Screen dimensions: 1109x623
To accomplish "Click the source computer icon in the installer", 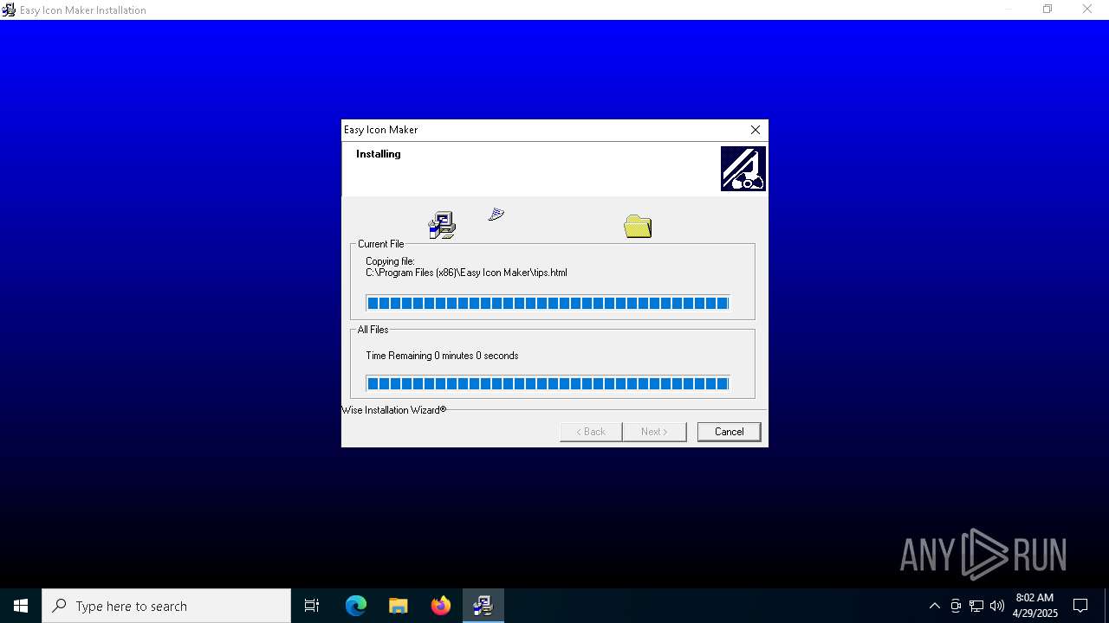I will [442, 225].
